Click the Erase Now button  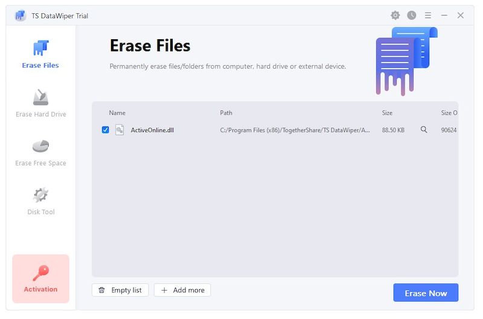coord(426,293)
